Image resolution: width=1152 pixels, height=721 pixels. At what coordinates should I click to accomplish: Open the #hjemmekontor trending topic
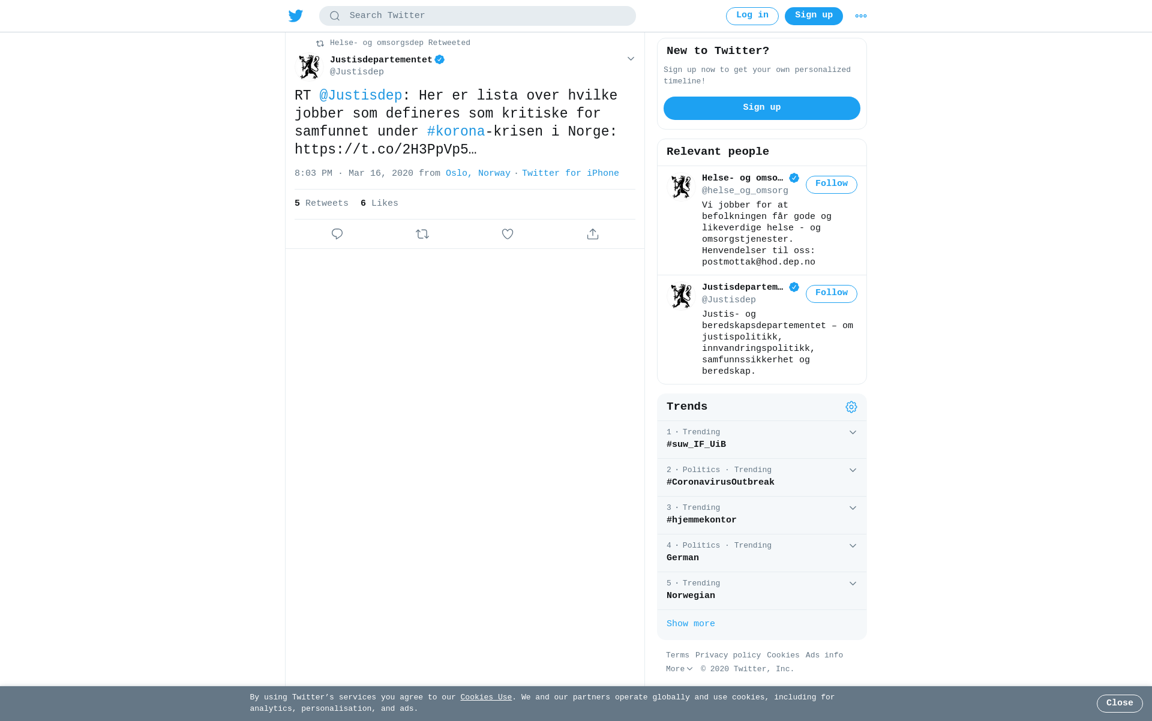click(x=762, y=515)
